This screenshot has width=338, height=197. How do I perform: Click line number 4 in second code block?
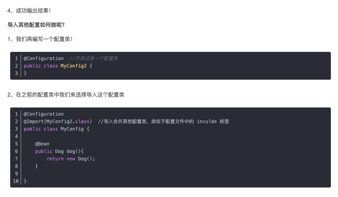[x=16, y=136]
